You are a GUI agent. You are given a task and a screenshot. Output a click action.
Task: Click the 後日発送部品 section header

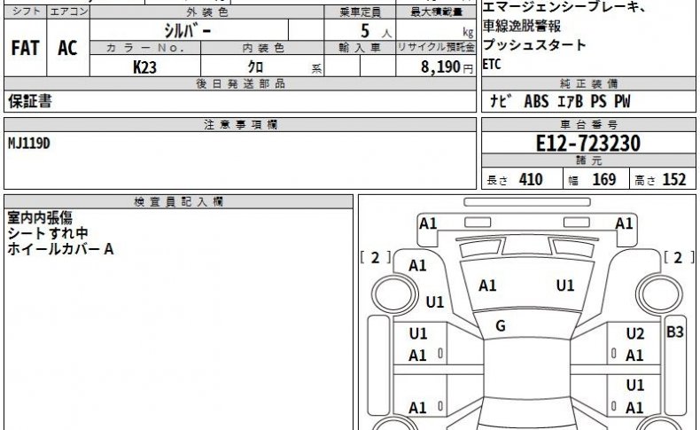(240, 83)
